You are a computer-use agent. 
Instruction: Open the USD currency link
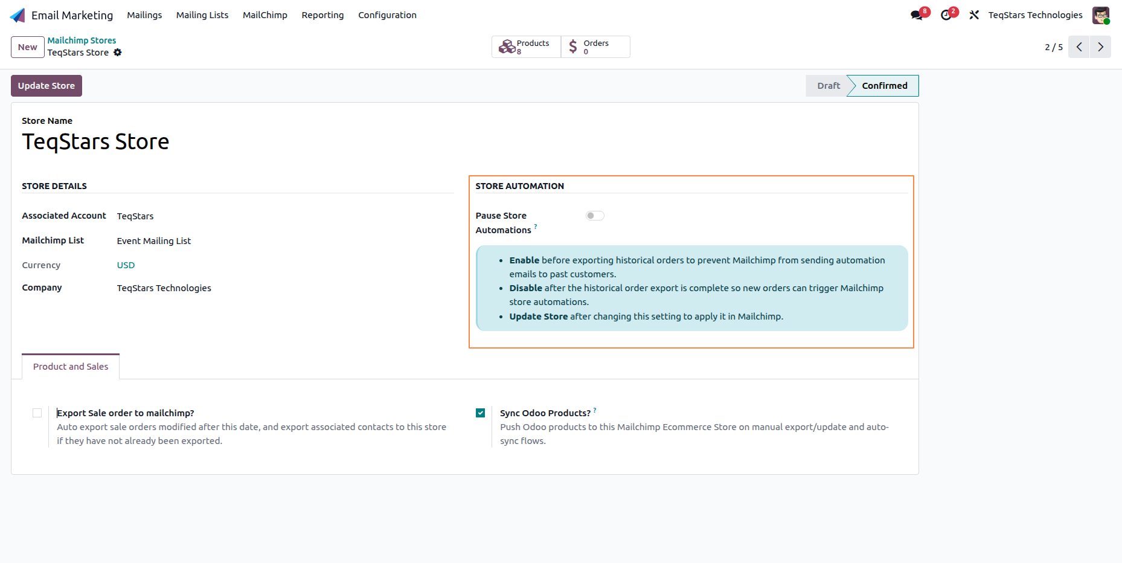(x=126, y=265)
